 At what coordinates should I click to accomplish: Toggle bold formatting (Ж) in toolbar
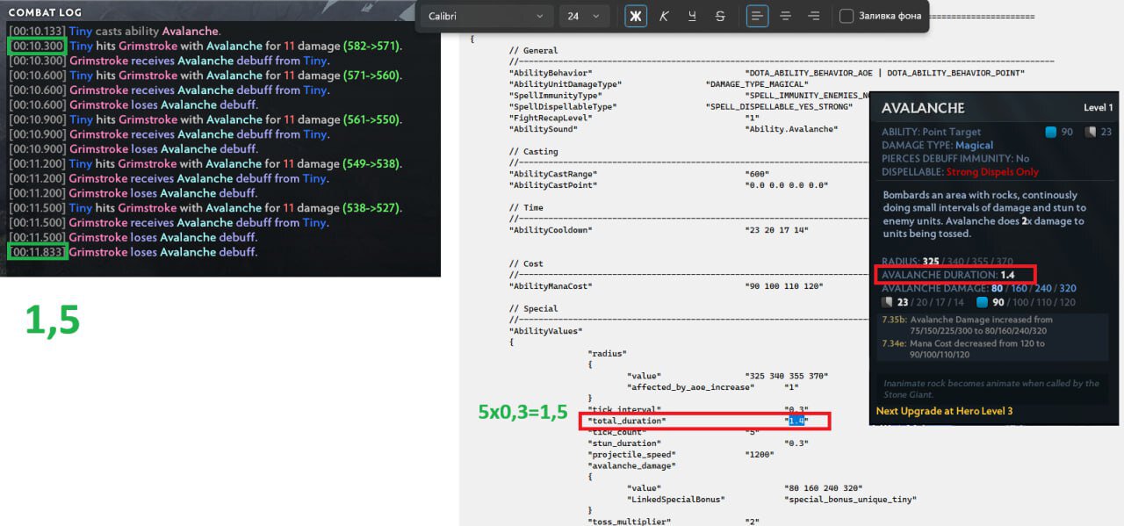click(x=636, y=16)
